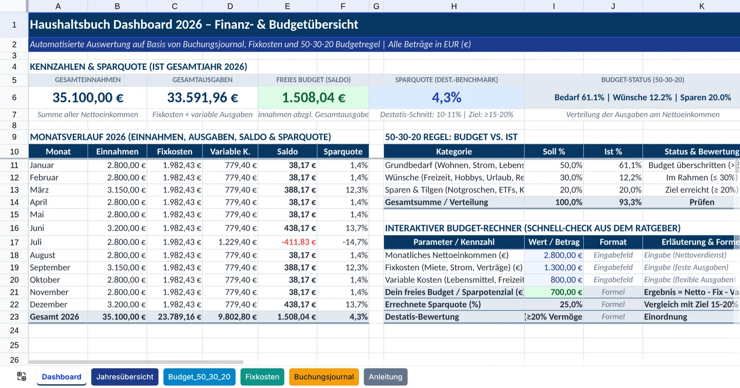Select the Fixkosten sheet tab
The width and height of the screenshot is (740, 388).
pyautogui.click(x=262, y=377)
